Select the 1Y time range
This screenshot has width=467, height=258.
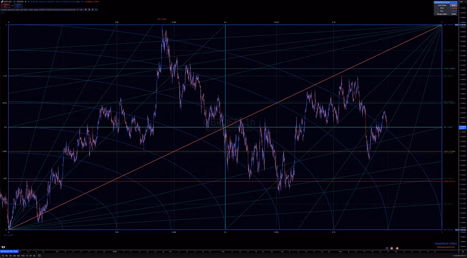pyautogui.click(x=27, y=255)
